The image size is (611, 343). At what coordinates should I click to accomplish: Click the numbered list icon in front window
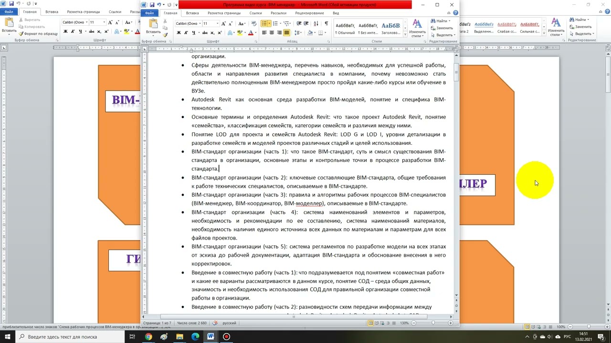(275, 23)
